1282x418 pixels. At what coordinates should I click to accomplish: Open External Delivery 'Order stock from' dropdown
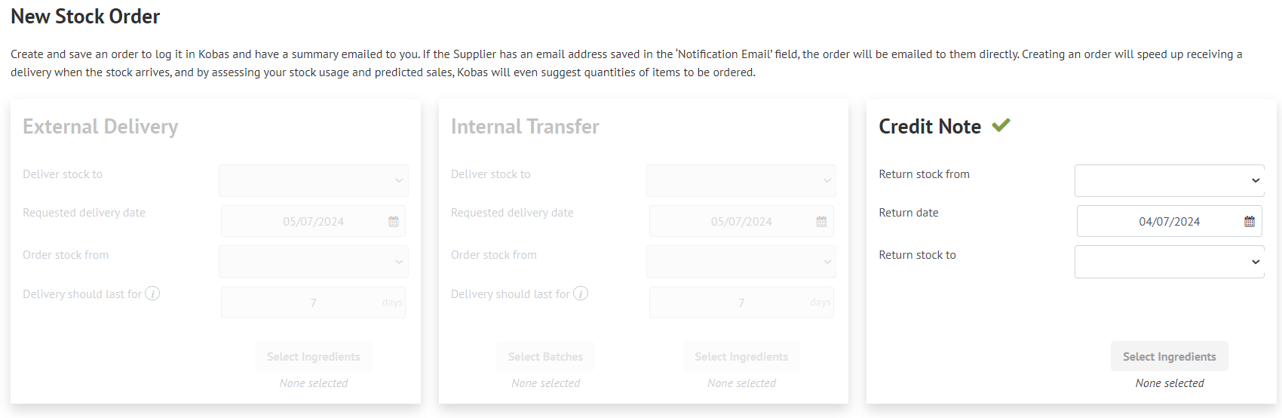(x=314, y=262)
